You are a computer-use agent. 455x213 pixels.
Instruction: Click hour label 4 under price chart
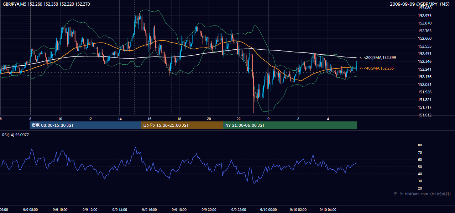pyautogui.click(x=328, y=119)
